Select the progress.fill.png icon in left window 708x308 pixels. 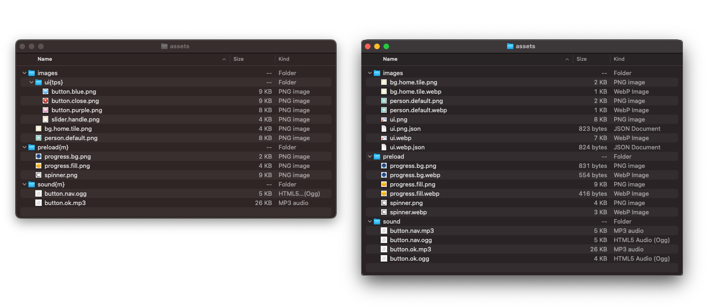click(39, 166)
